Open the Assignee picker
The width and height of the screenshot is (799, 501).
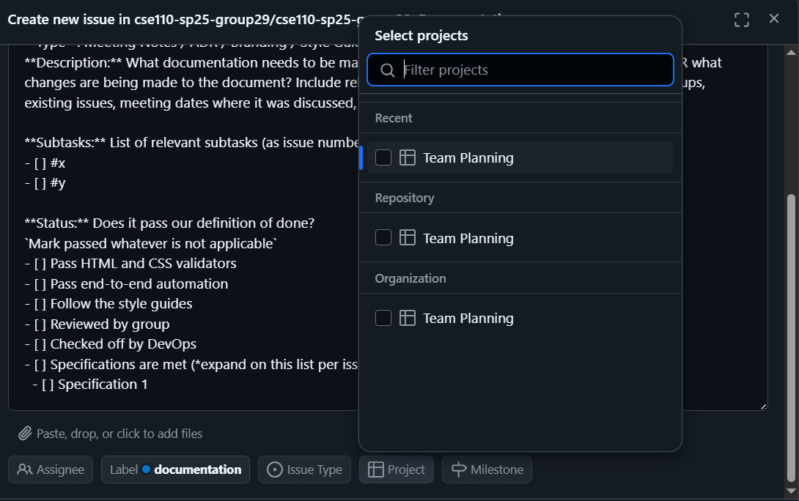tap(51, 470)
